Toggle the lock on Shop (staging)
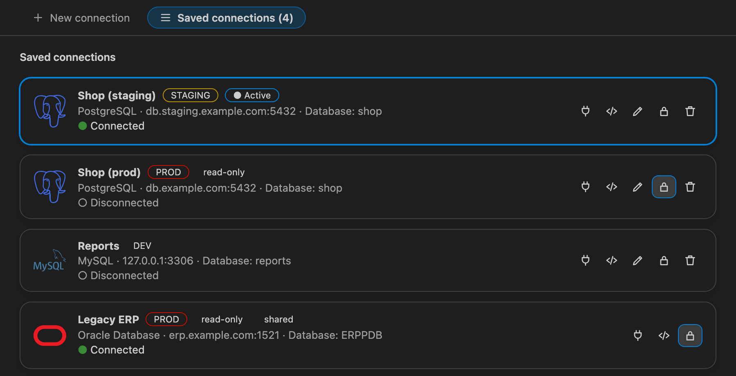Screen dimensions: 736x376 click(664, 111)
